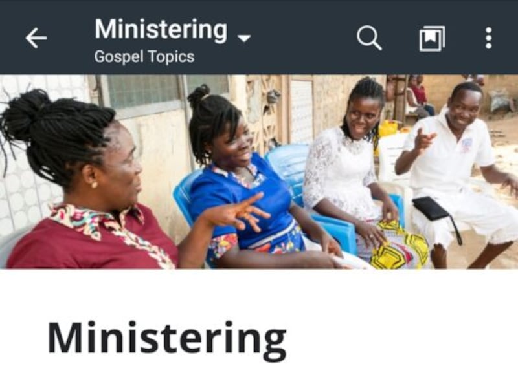This screenshot has width=518, height=388.
Task: Tap the man in the white shirt
Action: click(456, 171)
